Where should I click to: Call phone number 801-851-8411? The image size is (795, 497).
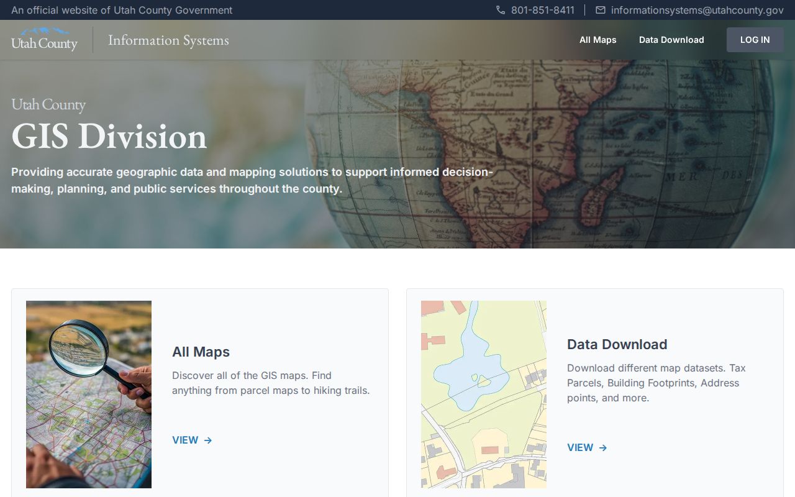click(x=543, y=10)
